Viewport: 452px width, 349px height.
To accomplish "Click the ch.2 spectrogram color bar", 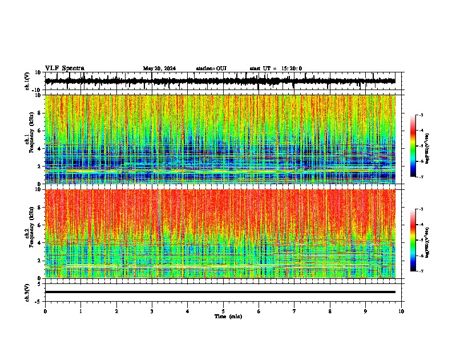I will click(x=413, y=240).
